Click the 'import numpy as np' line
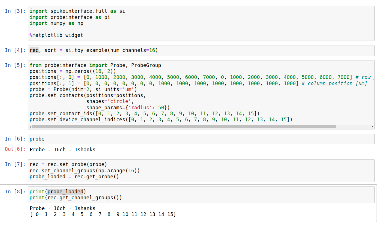This screenshot has width=380, height=226. [56, 23]
